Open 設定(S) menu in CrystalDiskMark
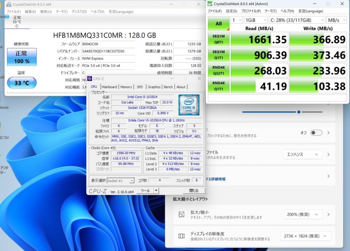 (231, 11)
